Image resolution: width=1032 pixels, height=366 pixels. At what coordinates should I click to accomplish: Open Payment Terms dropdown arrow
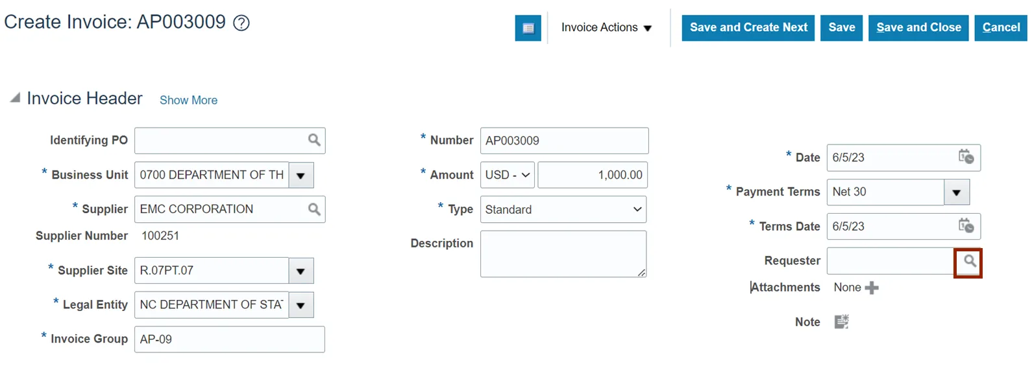coord(957,192)
